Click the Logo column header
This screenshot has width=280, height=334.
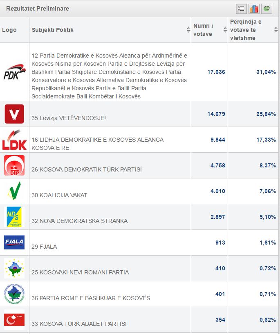tap(9, 30)
